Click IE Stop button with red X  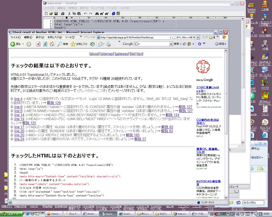pyautogui.click(x=38, y=44)
